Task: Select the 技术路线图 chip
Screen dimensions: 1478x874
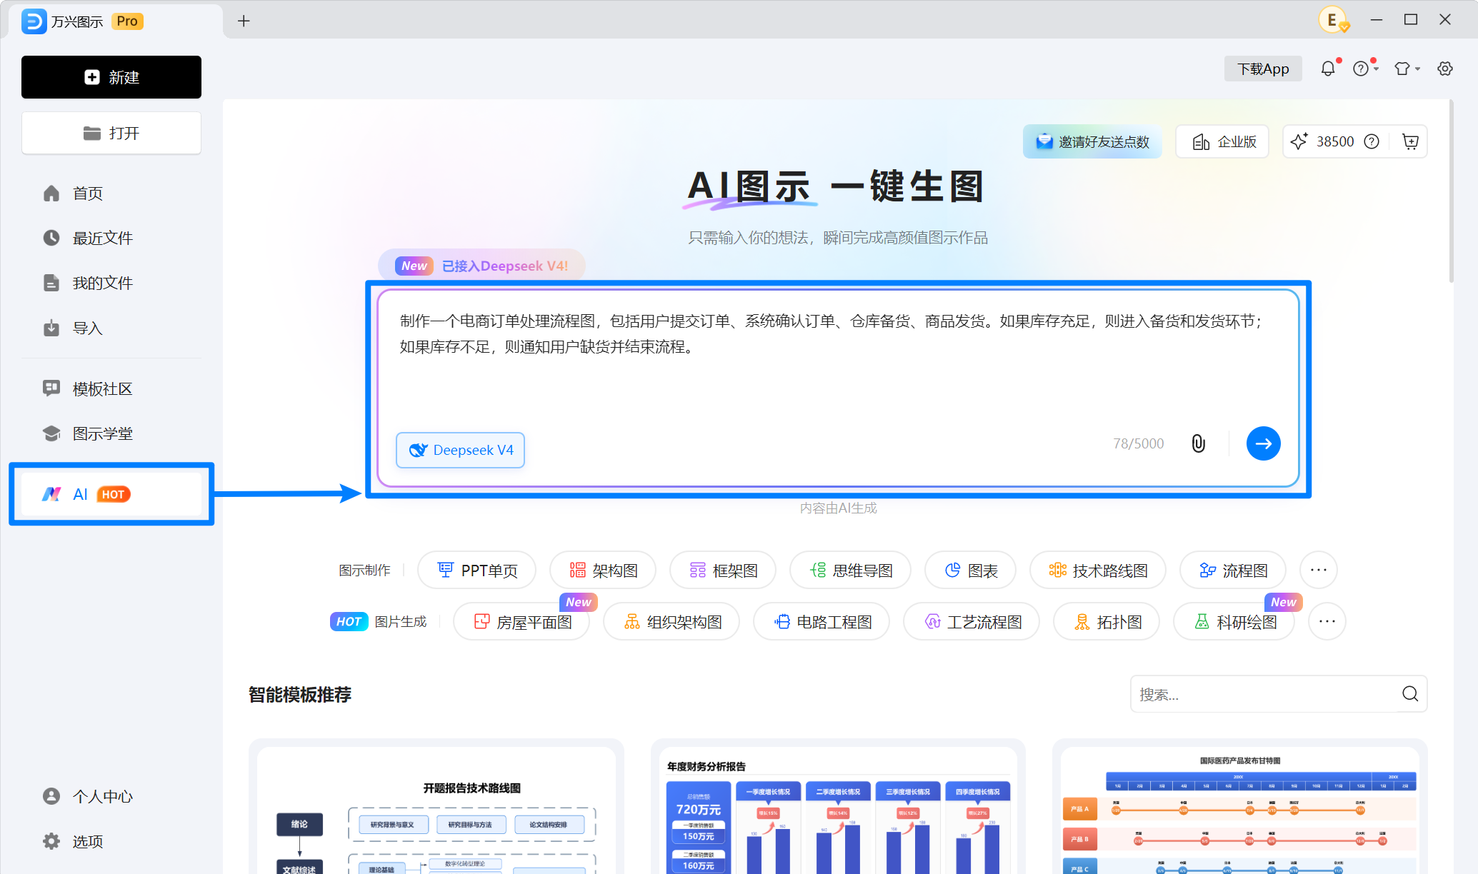Action: [1098, 570]
